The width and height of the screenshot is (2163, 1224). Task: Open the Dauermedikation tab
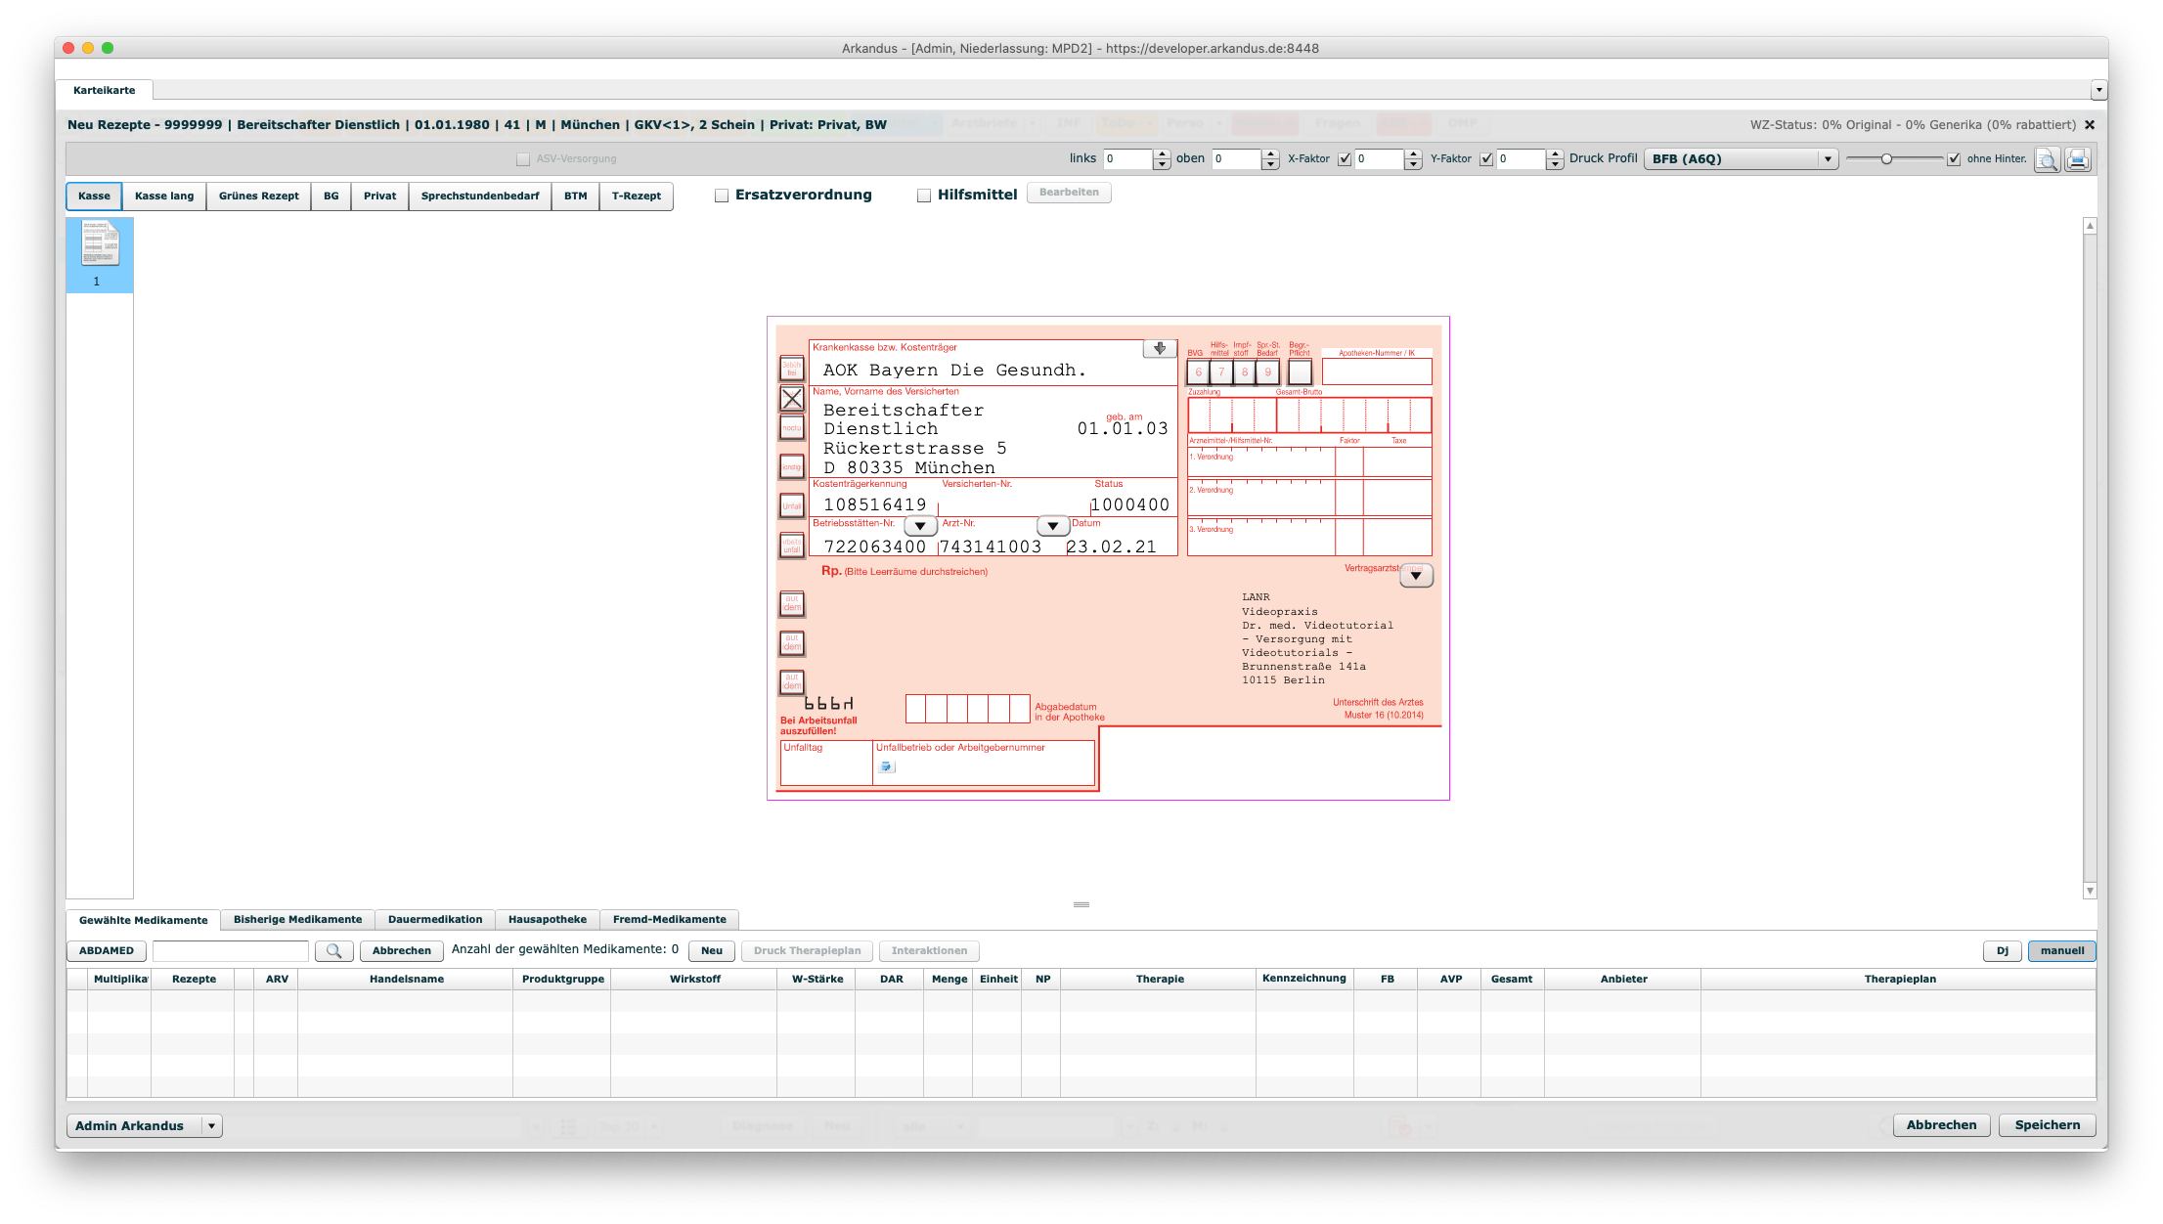click(x=435, y=920)
